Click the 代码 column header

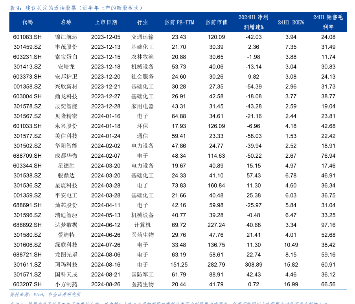(27, 22)
